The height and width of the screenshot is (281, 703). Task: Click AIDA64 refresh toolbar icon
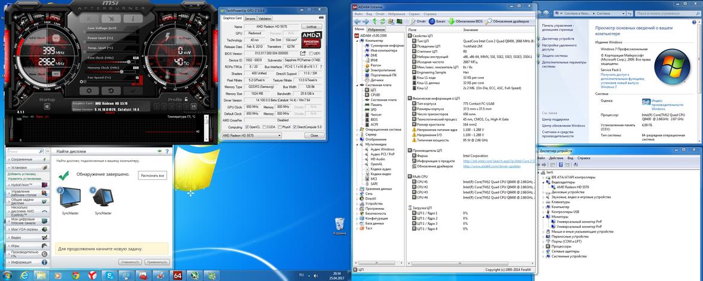(382, 21)
